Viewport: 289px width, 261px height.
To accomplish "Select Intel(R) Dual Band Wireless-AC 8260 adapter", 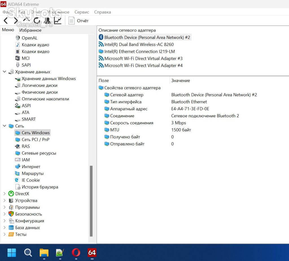I will pyautogui.click(x=139, y=44).
